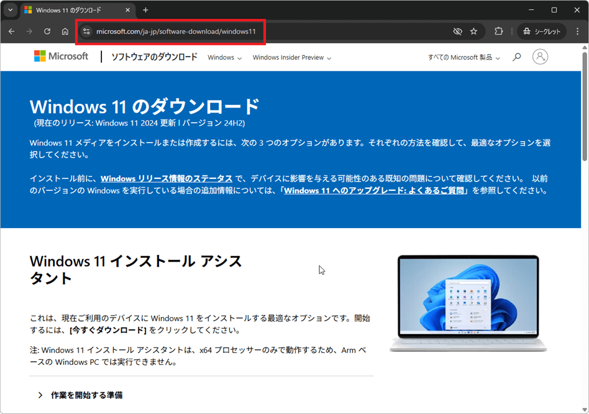Viewport: 589px width, 414px height.
Task: Open a new tab with plus button
Action: (145, 10)
